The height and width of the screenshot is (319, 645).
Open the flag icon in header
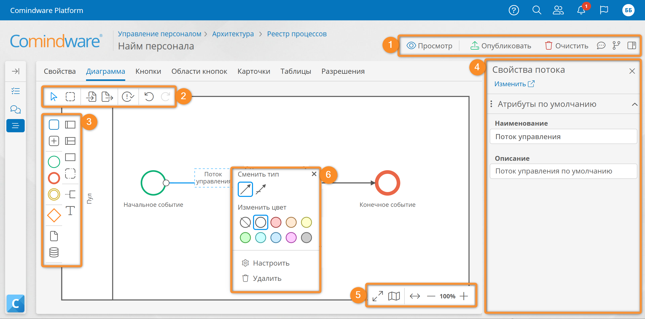click(604, 10)
